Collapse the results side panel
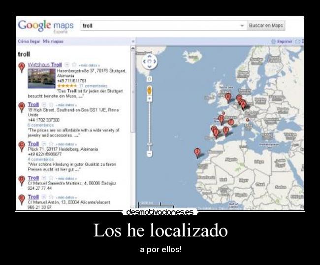The width and height of the screenshot is (320, 265). click(x=133, y=41)
